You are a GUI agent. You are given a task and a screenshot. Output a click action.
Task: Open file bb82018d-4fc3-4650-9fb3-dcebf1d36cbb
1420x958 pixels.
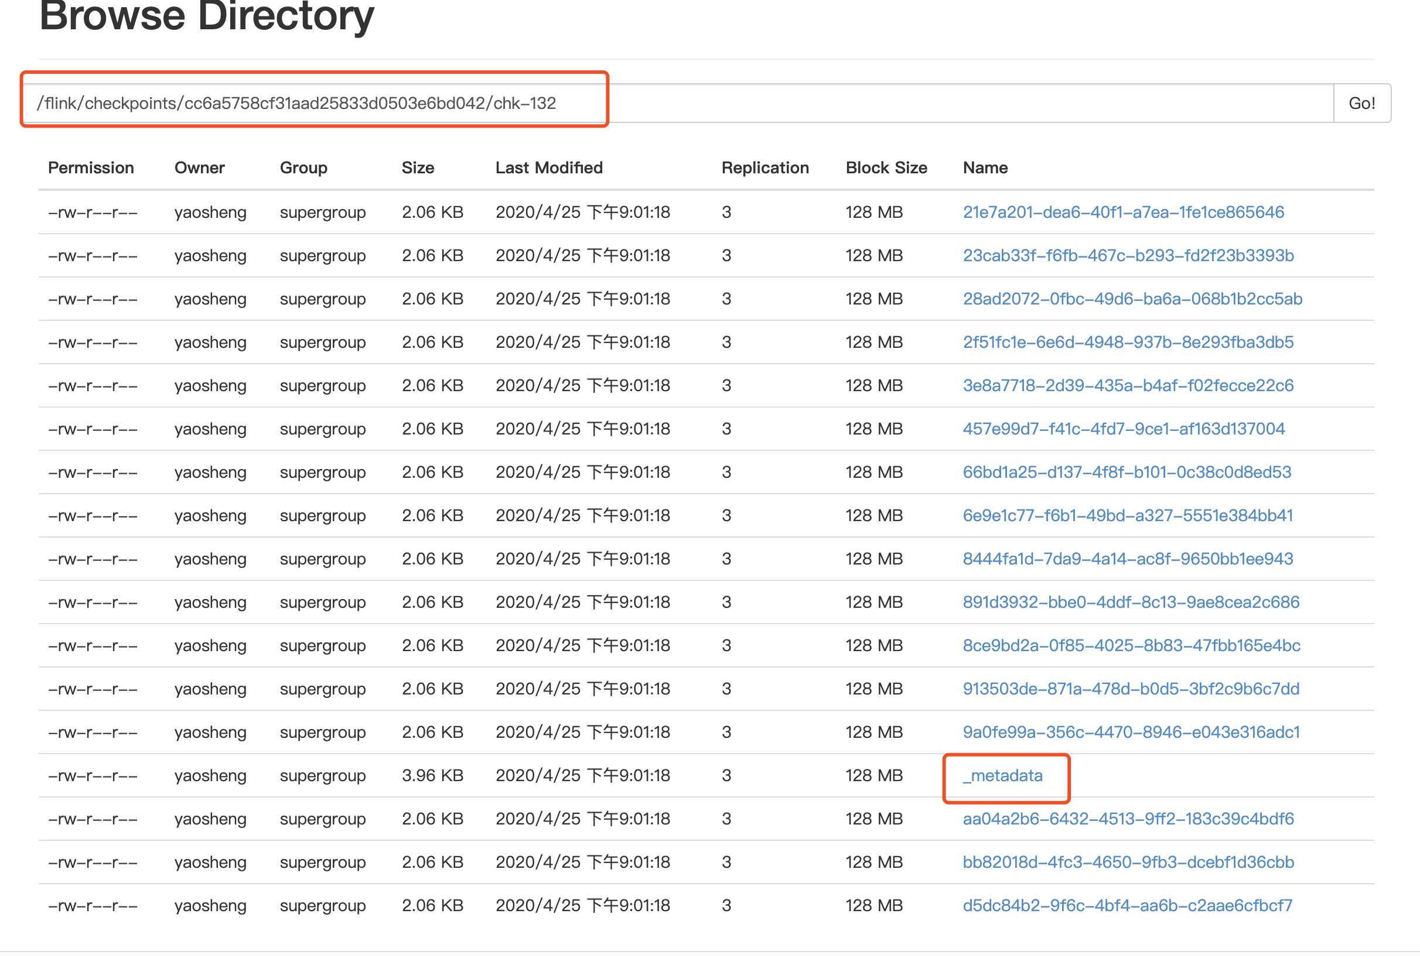tap(1128, 862)
